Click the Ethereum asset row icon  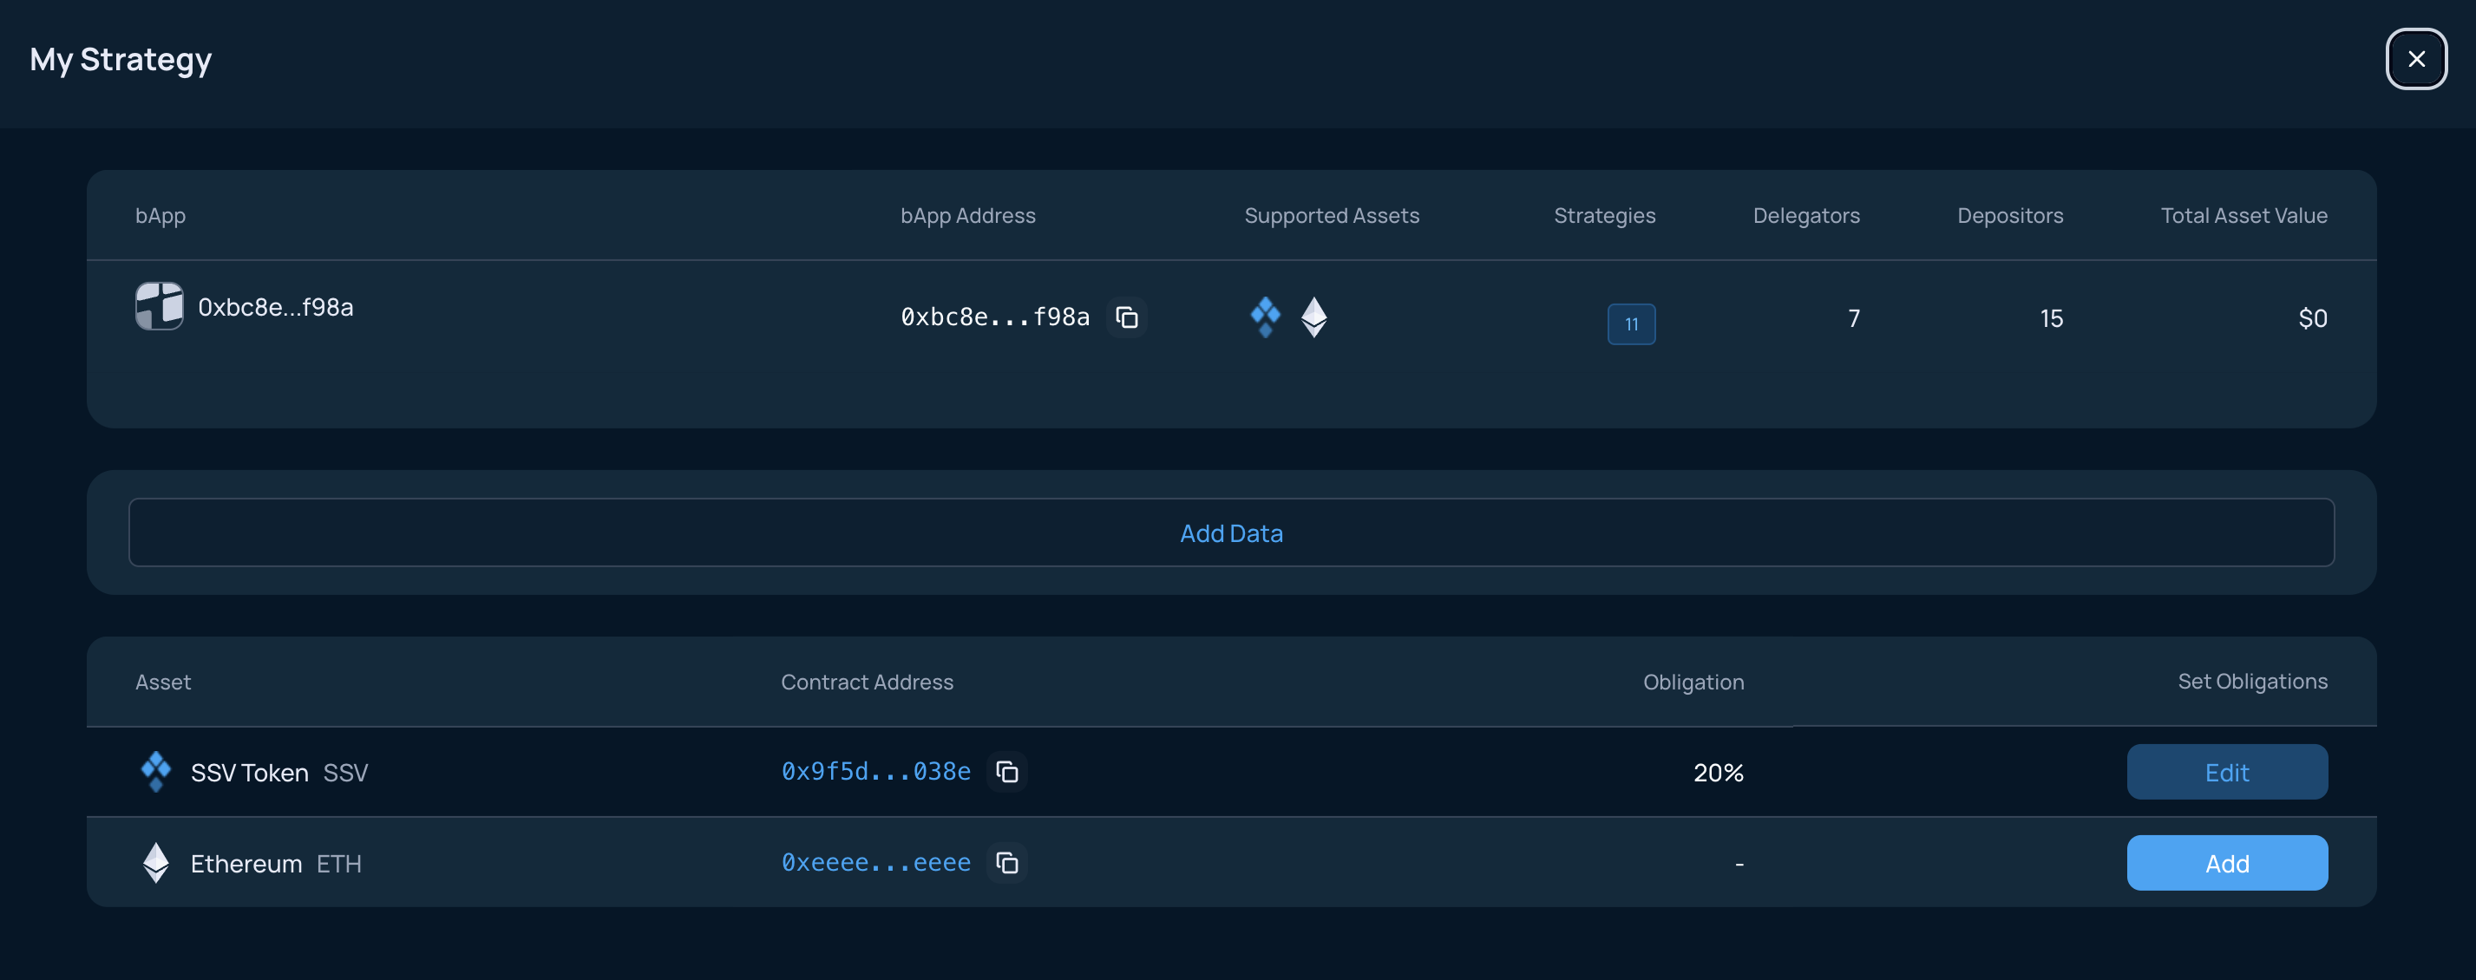coord(155,863)
